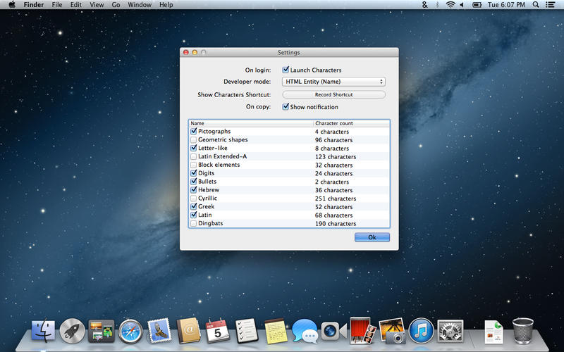This screenshot has height=352, width=564.
Task: Open the document stack in Dock
Action: [493, 332]
